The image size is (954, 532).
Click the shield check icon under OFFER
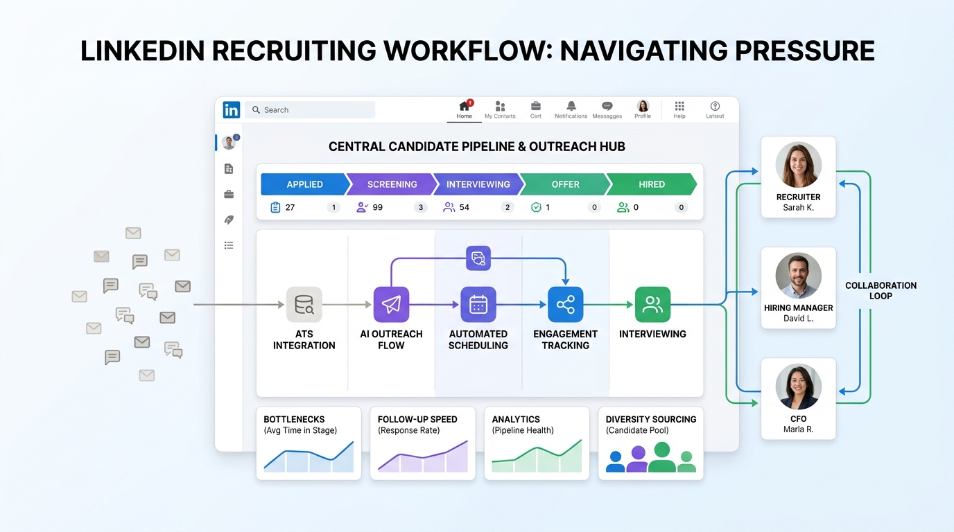[536, 207]
